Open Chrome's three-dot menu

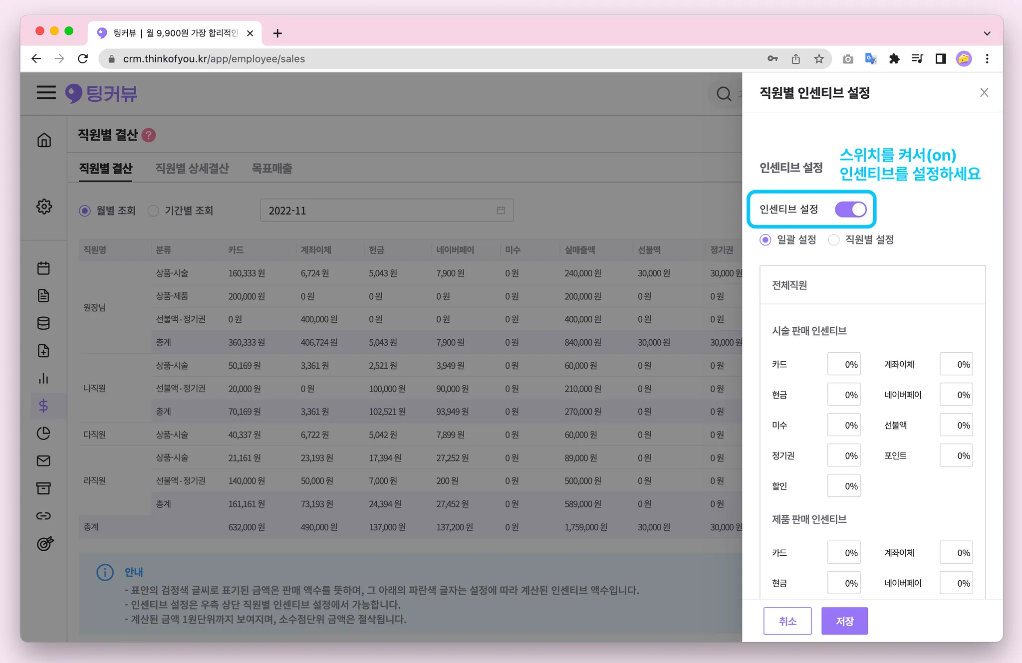pos(987,59)
